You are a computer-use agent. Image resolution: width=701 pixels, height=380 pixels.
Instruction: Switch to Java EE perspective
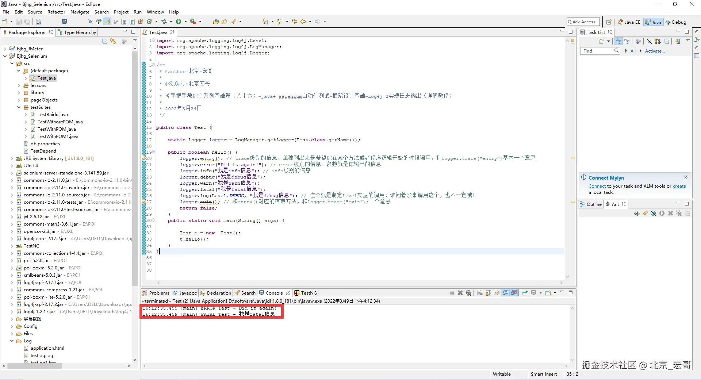click(629, 22)
